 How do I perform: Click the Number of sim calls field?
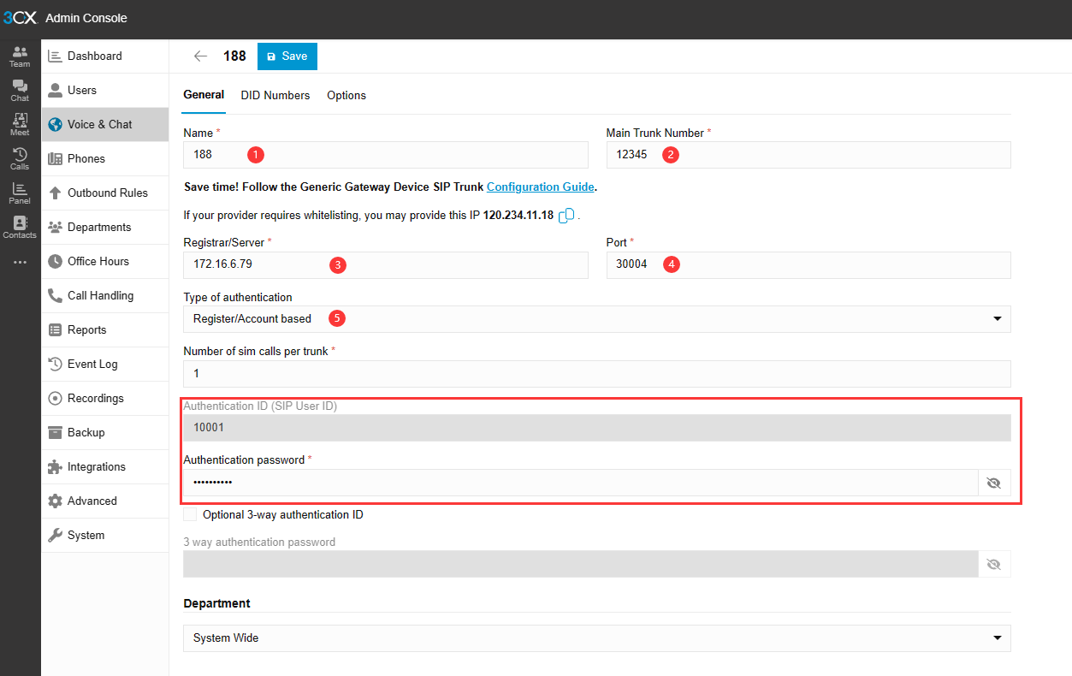(597, 374)
